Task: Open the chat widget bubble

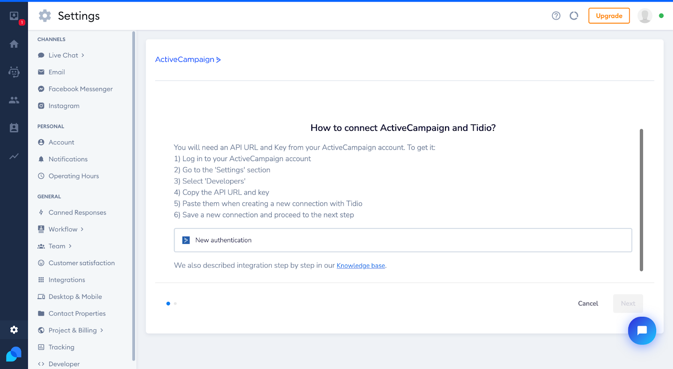Action: (642, 331)
